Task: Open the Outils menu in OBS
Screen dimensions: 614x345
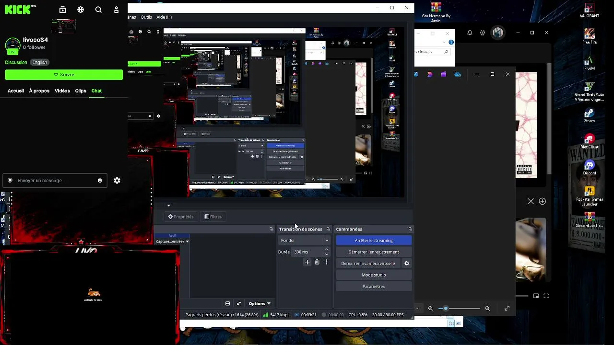Action: pos(146,17)
